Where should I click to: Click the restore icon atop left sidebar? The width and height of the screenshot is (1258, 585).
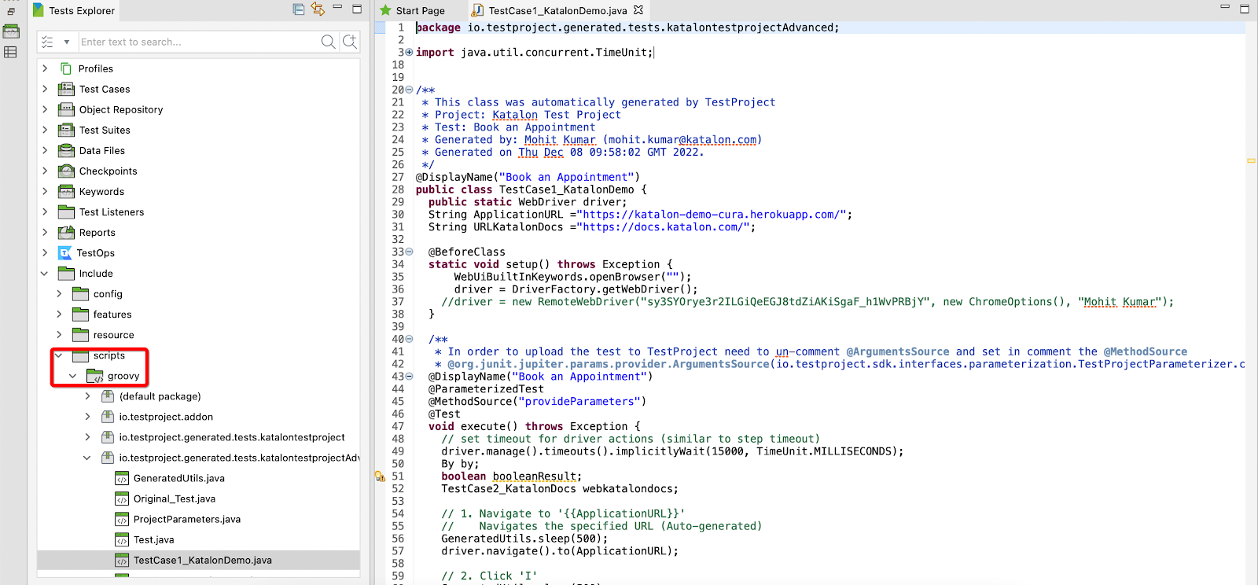coord(11,11)
